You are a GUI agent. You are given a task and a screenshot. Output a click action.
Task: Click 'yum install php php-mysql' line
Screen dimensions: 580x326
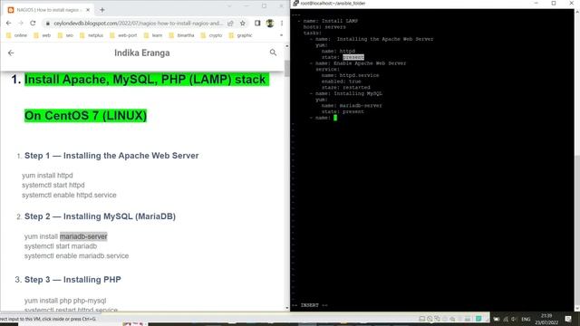click(65, 301)
